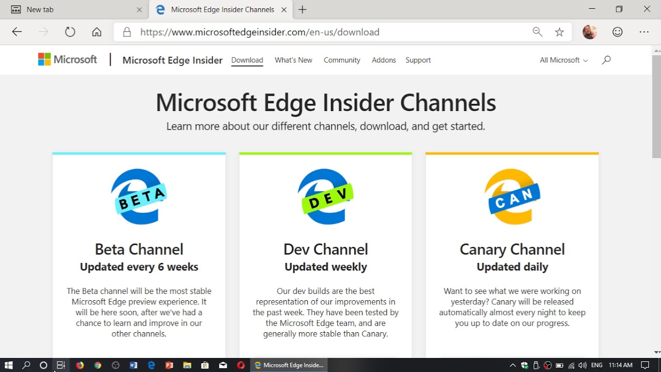Open battery status tray icon

(x=559, y=365)
